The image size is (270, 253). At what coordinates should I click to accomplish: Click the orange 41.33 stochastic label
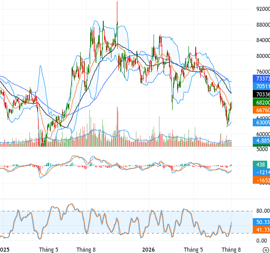click(x=261, y=229)
